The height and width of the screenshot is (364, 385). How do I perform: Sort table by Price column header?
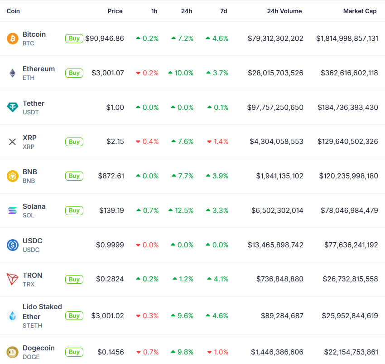click(x=115, y=11)
